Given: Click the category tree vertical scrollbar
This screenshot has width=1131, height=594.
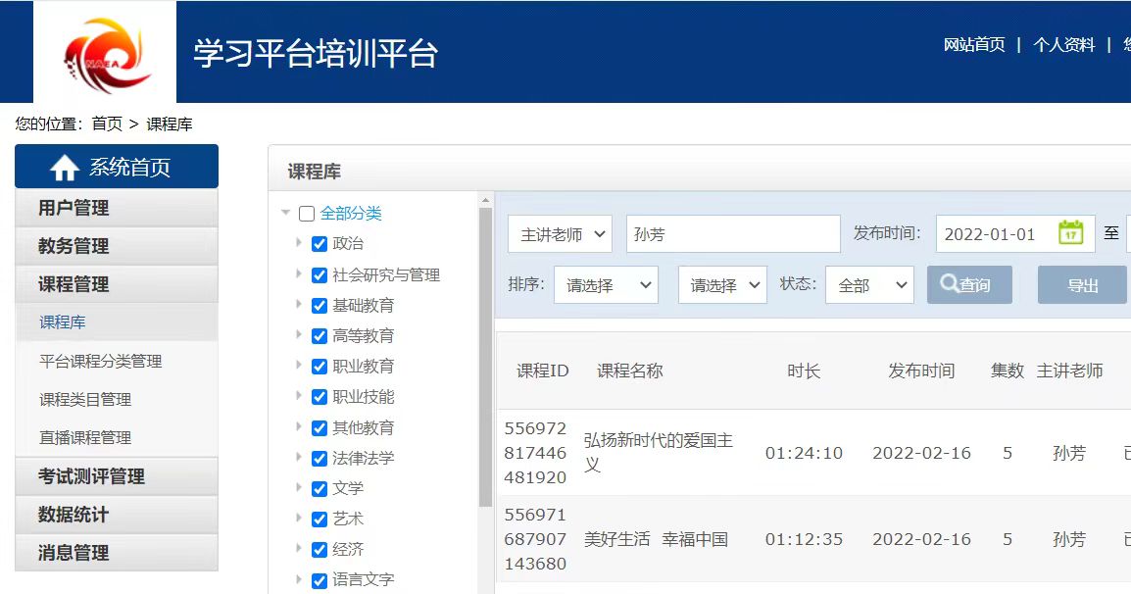Looking at the screenshot, I should click(x=485, y=353).
